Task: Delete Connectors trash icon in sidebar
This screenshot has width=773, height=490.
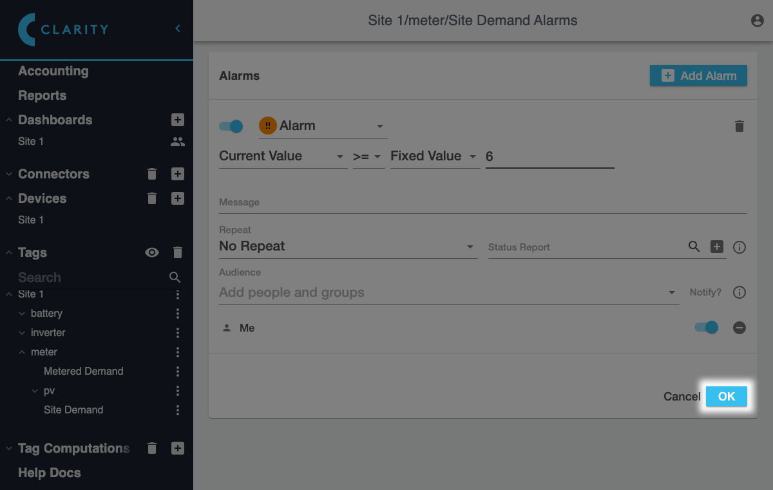Action: click(152, 174)
